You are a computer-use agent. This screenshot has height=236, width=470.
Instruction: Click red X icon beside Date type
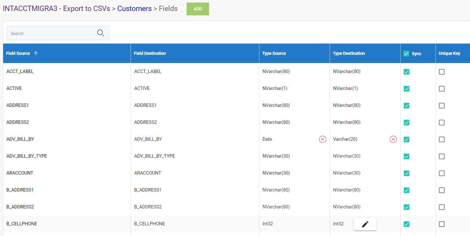(x=322, y=139)
